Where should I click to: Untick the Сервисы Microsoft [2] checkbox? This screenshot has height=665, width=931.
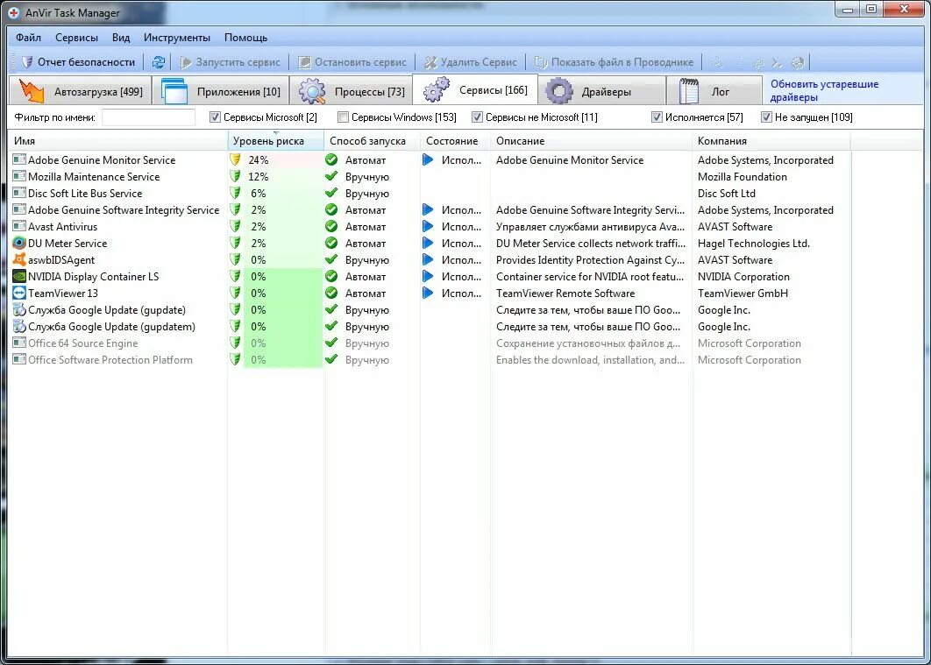pyautogui.click(x=215, y=117)
